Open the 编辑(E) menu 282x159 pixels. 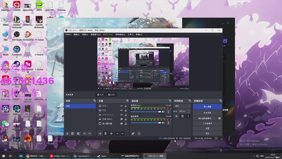tap(76, 34)
